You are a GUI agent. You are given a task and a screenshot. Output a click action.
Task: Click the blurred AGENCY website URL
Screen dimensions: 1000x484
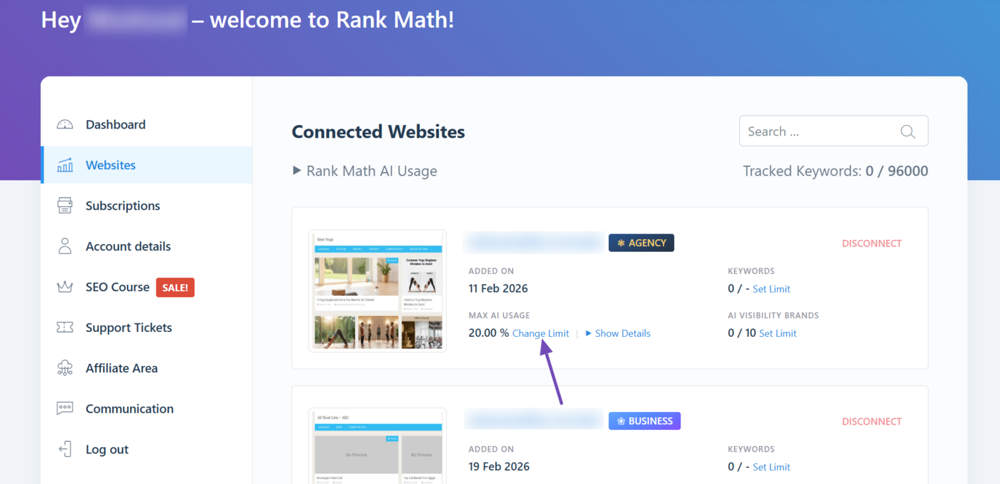[534, 243]
